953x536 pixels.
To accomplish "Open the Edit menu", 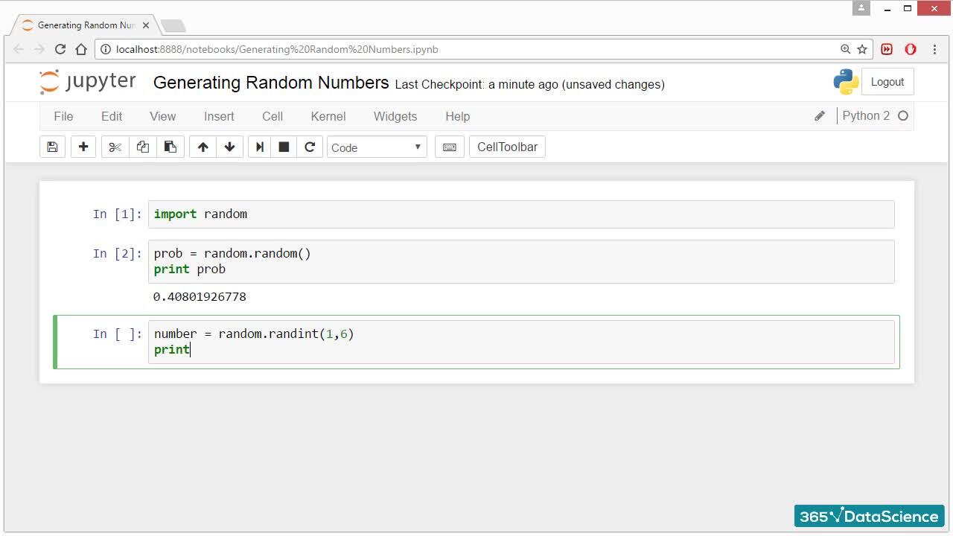I will [112, 116].
